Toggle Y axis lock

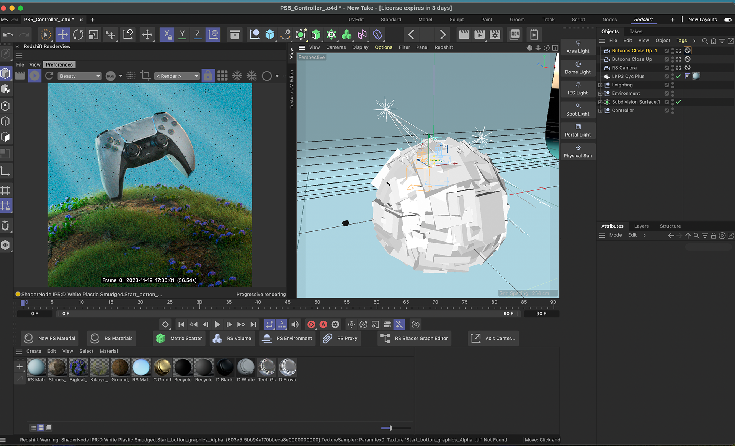tap(182, 35)
